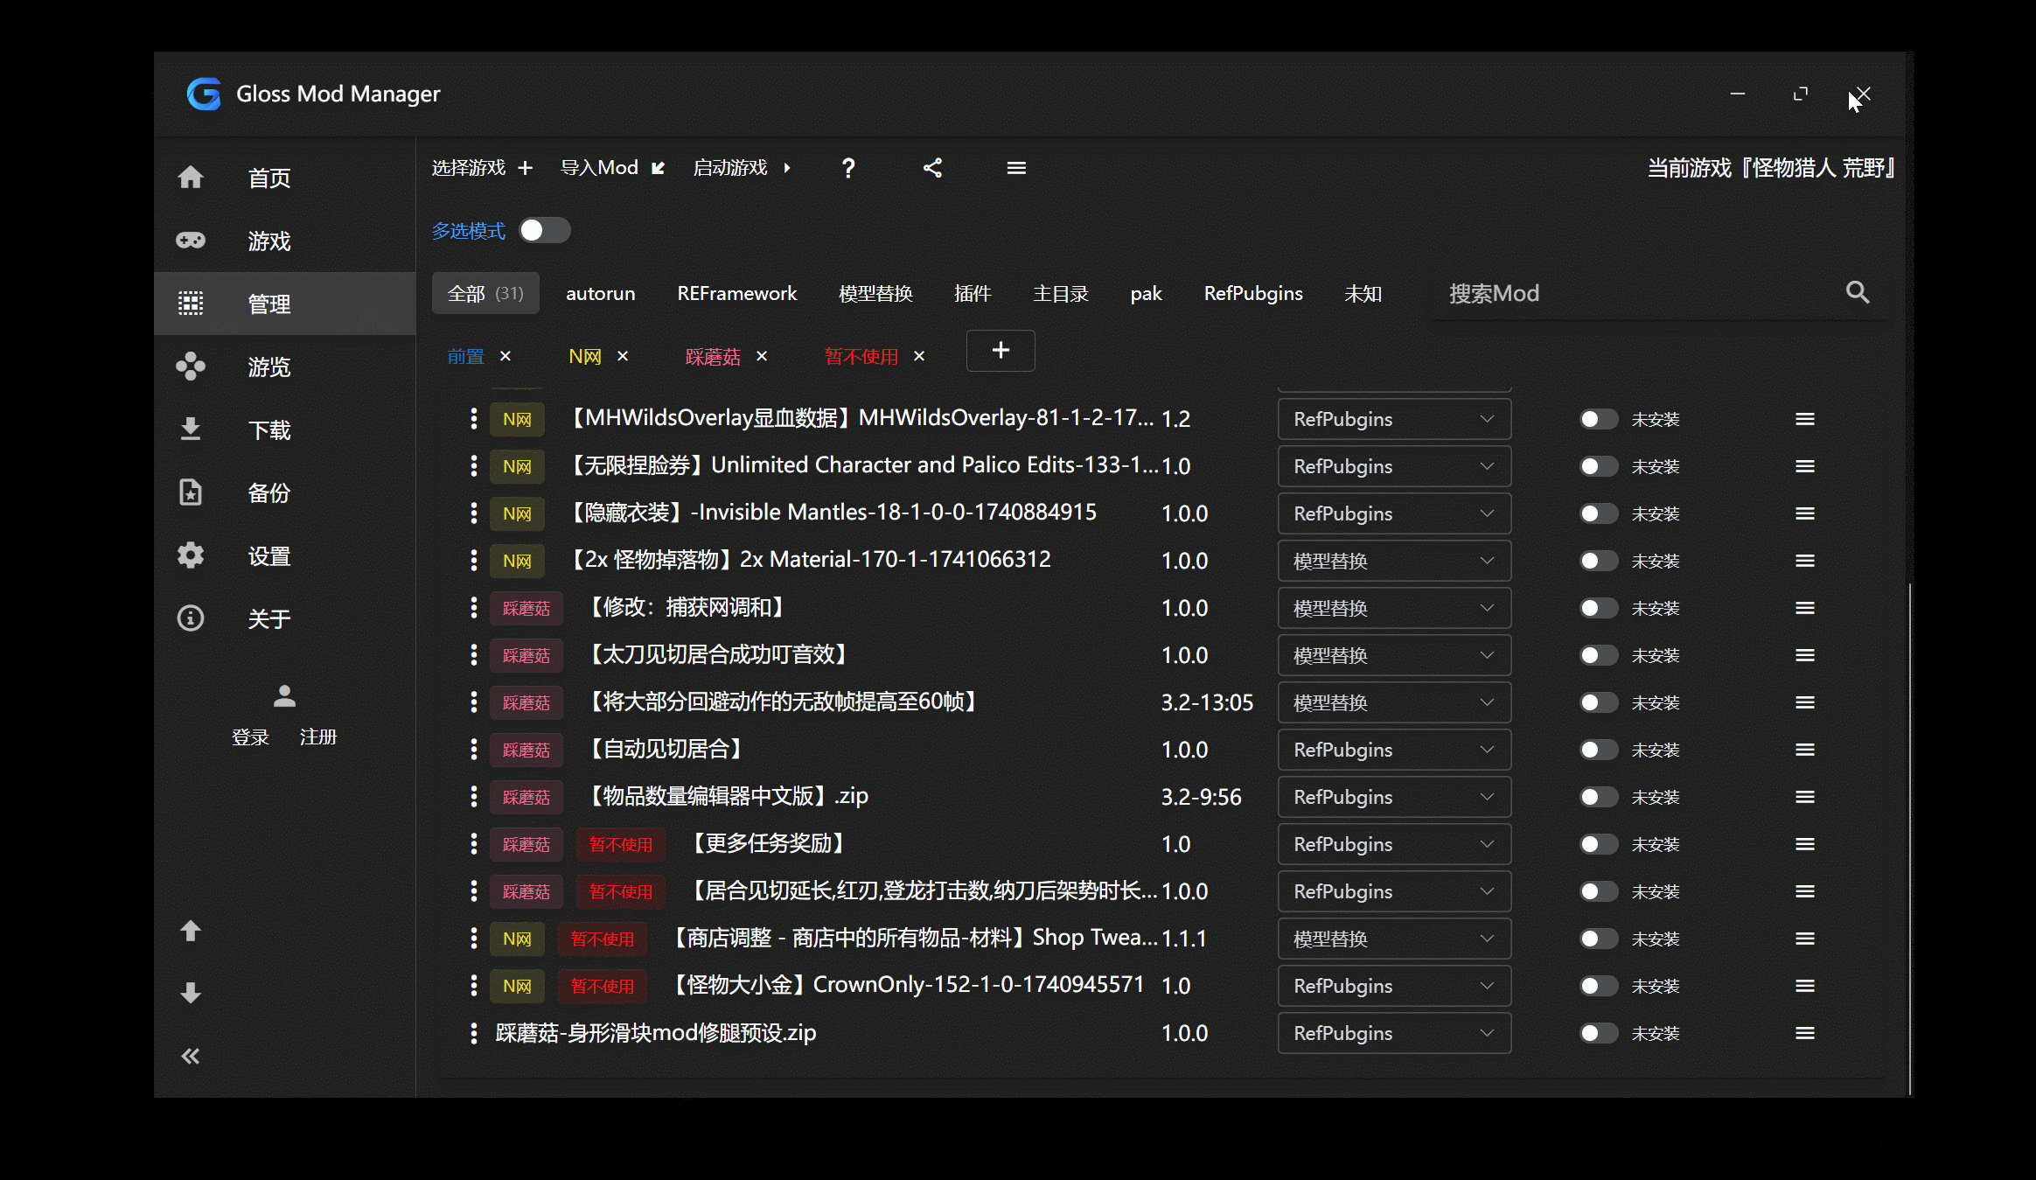
Task: Enable the 无限捏脸券 mod install toggle
Action: pyautogui.click(x=1599, y=466)
